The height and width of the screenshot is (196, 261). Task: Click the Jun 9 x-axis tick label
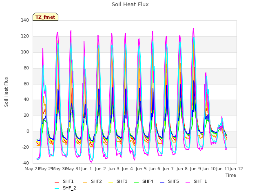[x=195, y=169]
